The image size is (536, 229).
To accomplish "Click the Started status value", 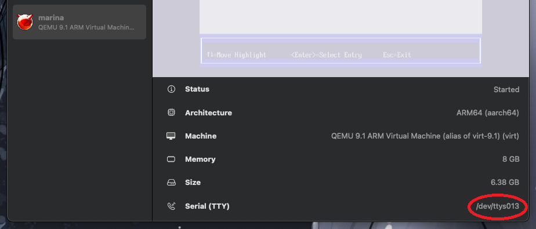I will pyautogui.click(x=506, y=89).
